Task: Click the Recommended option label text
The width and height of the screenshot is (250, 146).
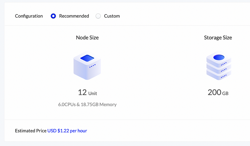Action: coord(74,16)
